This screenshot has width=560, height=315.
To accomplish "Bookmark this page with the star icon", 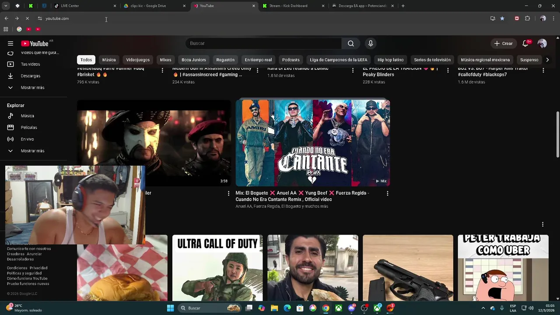I will tap(502, 18).
